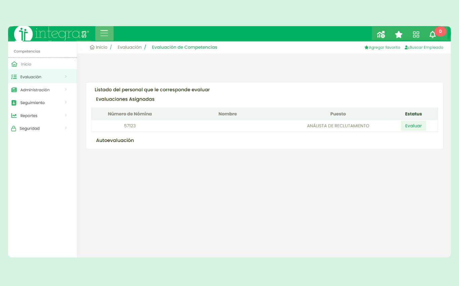Click the Reportes chart icon in the sidebar

[x=14, y=116]
